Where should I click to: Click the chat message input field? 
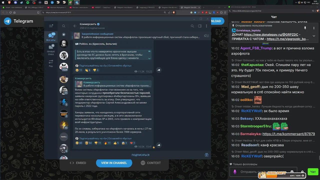tap(263, 172)
